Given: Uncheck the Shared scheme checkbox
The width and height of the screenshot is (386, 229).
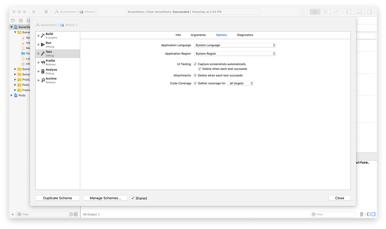Looking at the screenshot, I should point(133,198).
